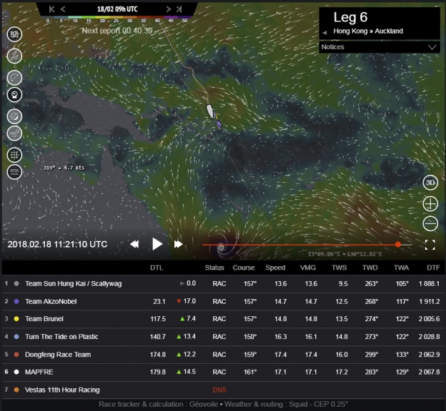Image resolution: width=446 pixels, height=411 pixels.
Task: Select Team AkzoNobel row
Action: coord(223,301)
